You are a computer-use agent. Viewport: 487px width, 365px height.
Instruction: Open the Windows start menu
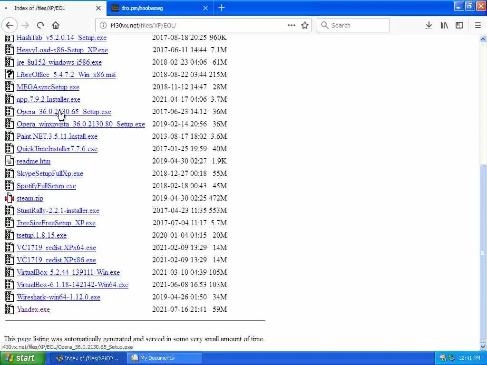click(22, 358)
